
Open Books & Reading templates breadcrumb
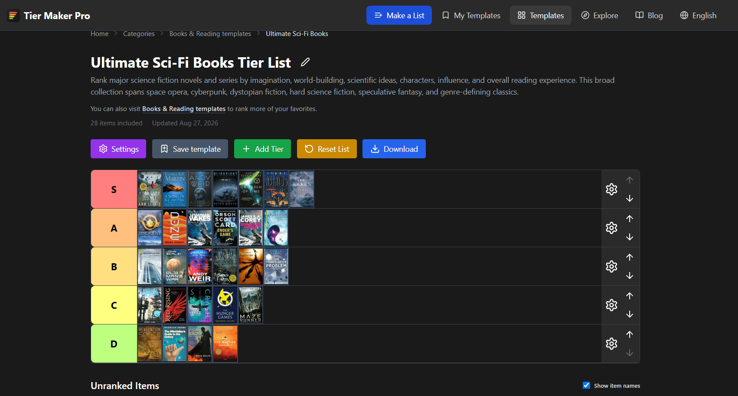pyautogui.click(x=210, y=34)
